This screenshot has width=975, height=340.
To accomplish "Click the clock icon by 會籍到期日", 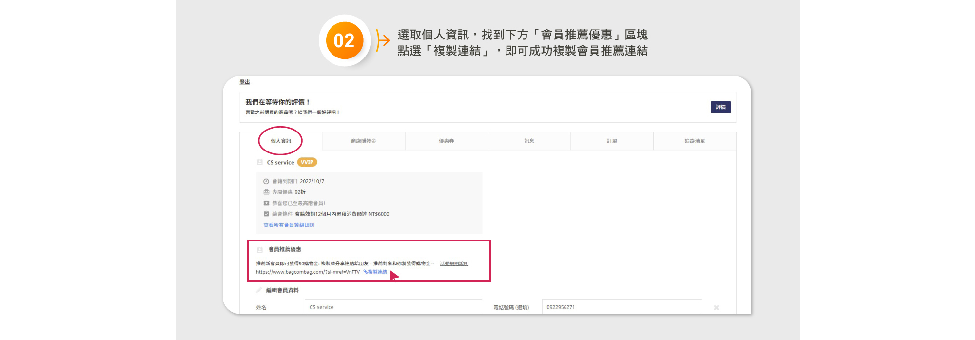I will pyautogui.click(x=266, y=181).
